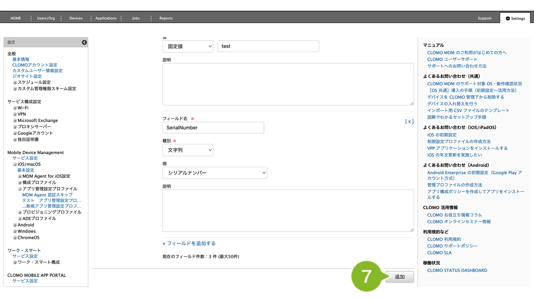534x300 pixels.
Task: Remove SerialNumber field with [x]
Action: pyautogui.click(x=409, y=121)
